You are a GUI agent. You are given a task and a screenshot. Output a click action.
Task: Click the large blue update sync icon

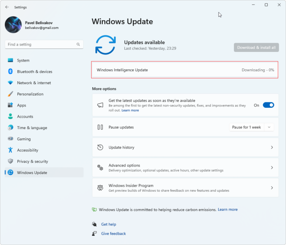point(106,45)
